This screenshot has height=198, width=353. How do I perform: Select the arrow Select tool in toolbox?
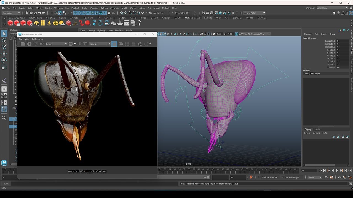coord(4,34)
